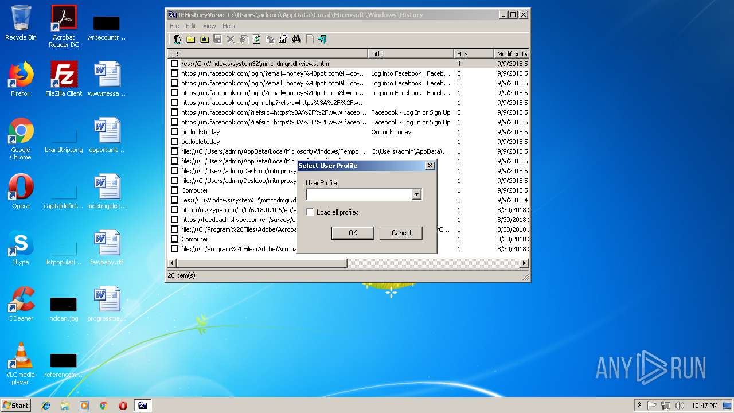734x413 pixels.
Task: Select the Acrobat Reader DC desktop shortcut
Action: [64, 26]
